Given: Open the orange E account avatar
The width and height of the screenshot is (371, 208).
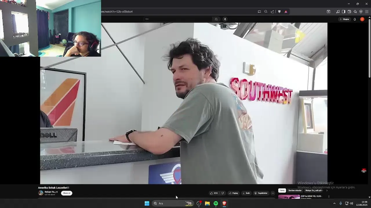Looking at the screenshot, I should coord(362,19).
